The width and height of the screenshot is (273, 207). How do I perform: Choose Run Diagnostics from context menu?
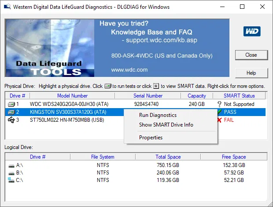click(158, 115)
